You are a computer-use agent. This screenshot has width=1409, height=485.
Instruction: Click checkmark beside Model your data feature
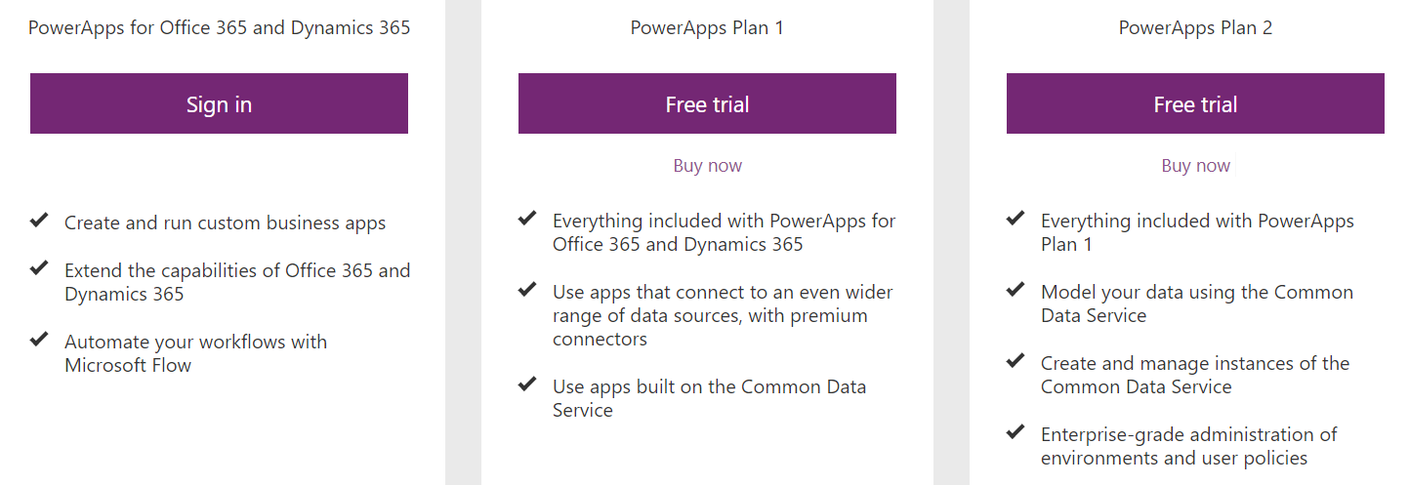tap(1015, 290)
